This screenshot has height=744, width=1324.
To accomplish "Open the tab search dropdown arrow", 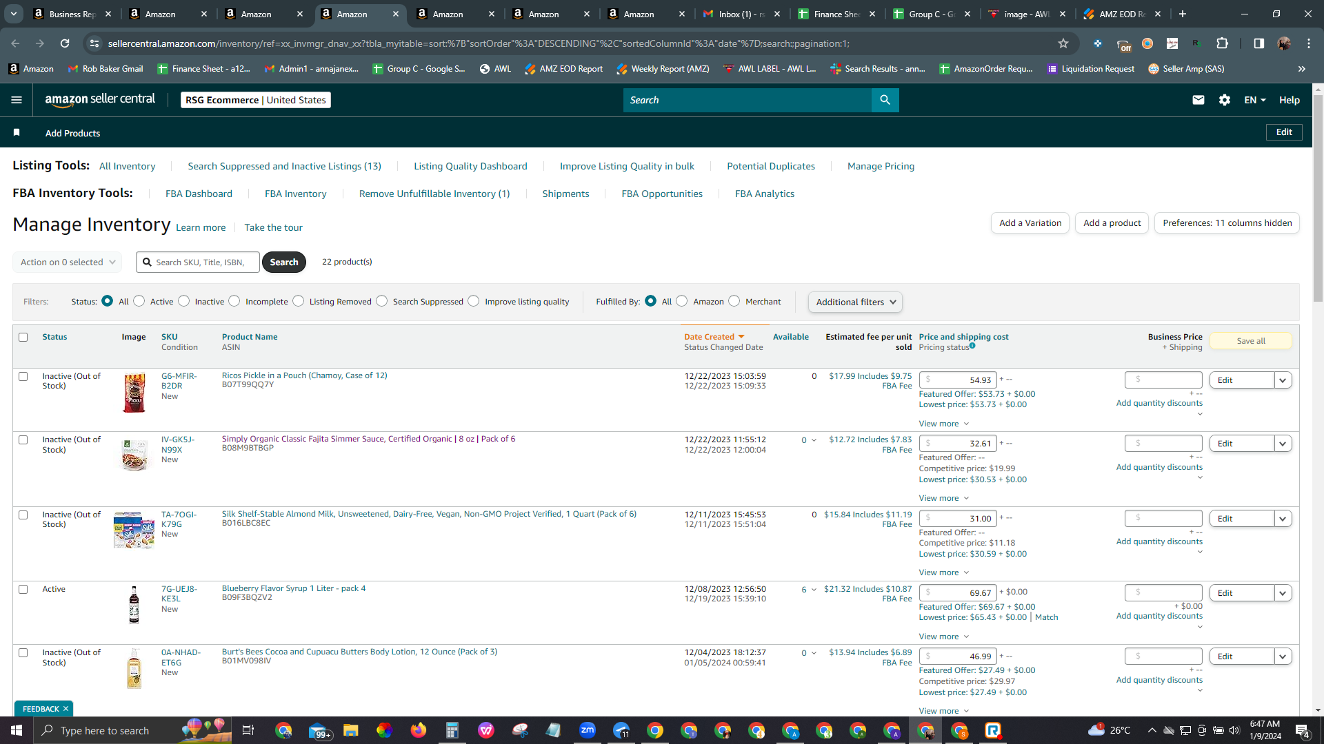I will (13, 14).
